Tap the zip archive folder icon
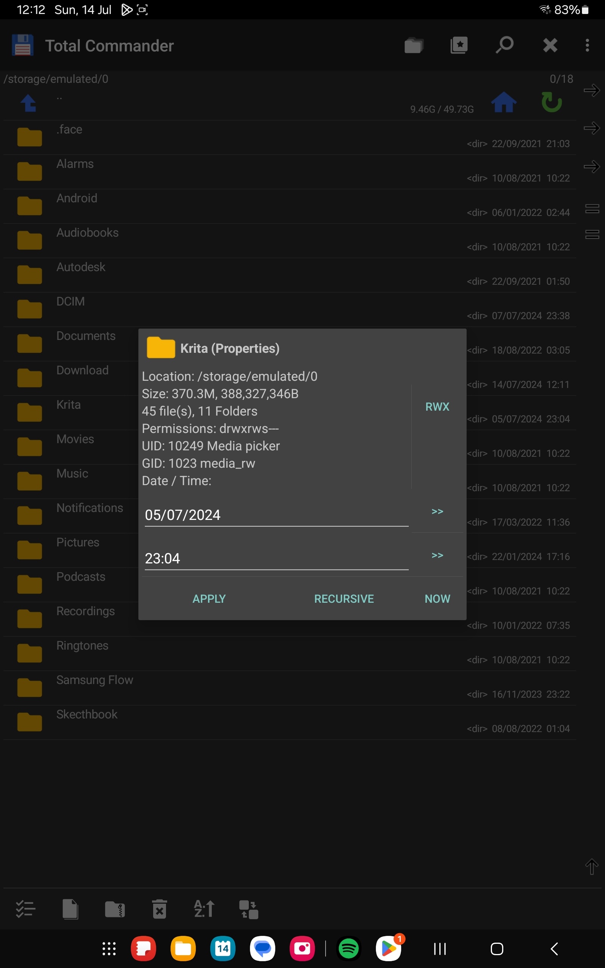This screenshot has width=605, height=968. 115,909
